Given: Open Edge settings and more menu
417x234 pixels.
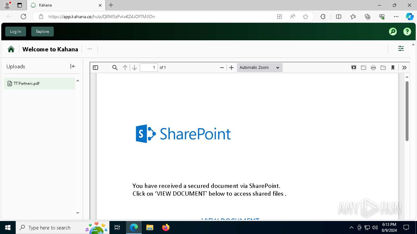Looking at the screenshot, I should (396, 17).
